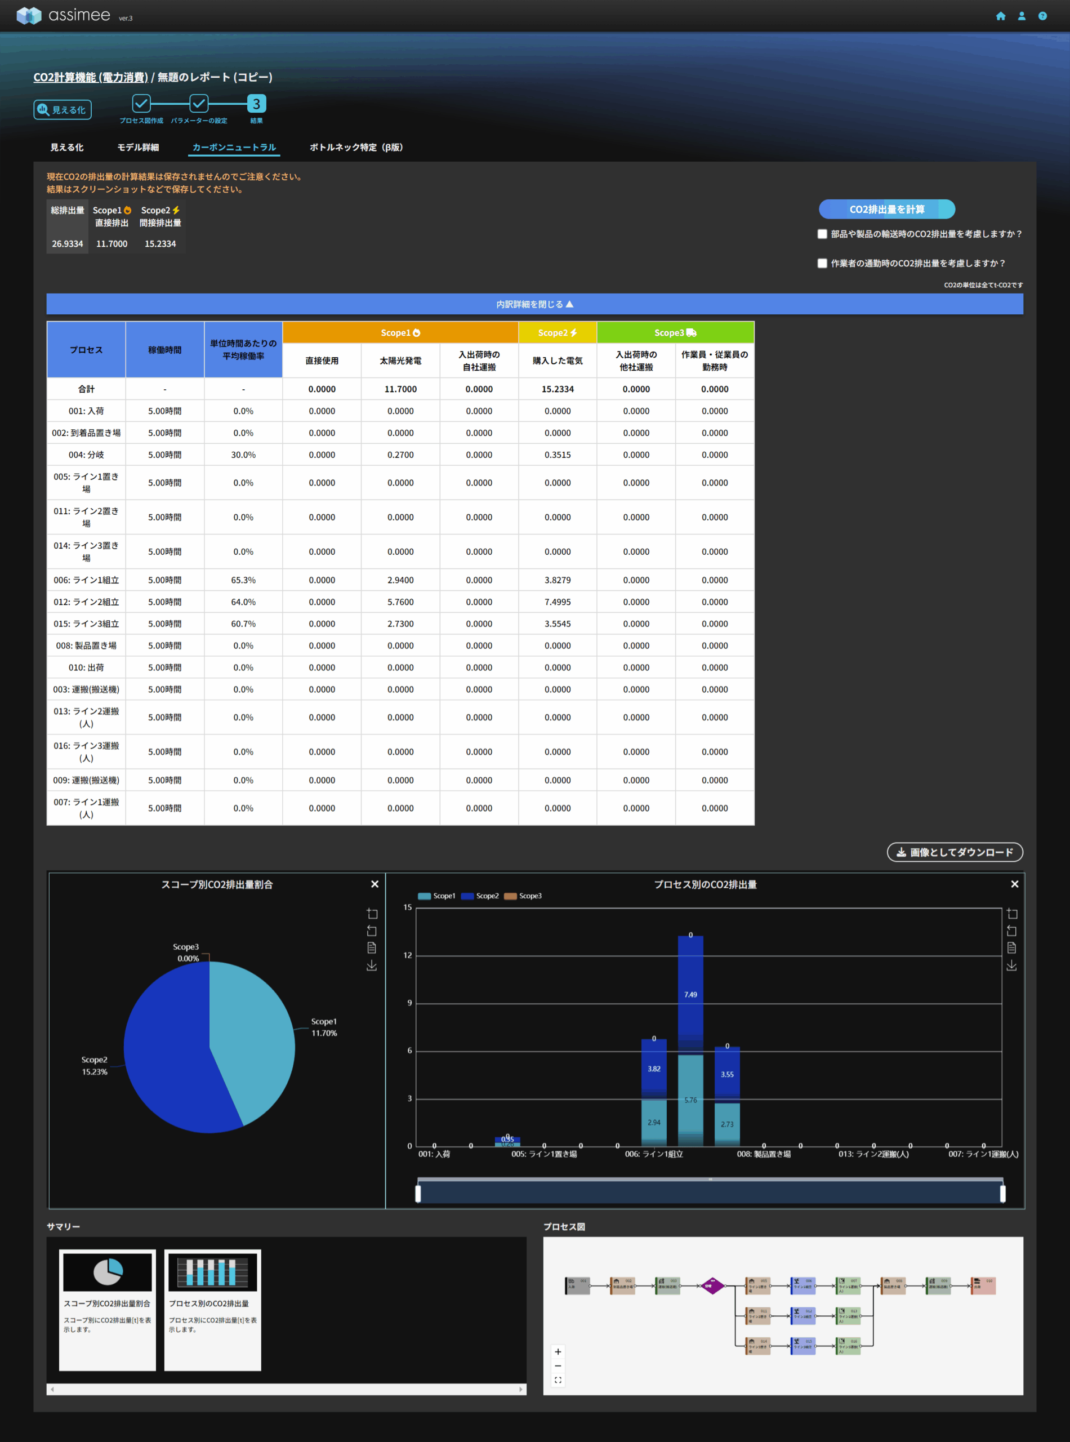Save the bar chart using its download icon
The width and height of the screenshot is (1070, 1442).
pyautogui.click(x=1011, y=966)
